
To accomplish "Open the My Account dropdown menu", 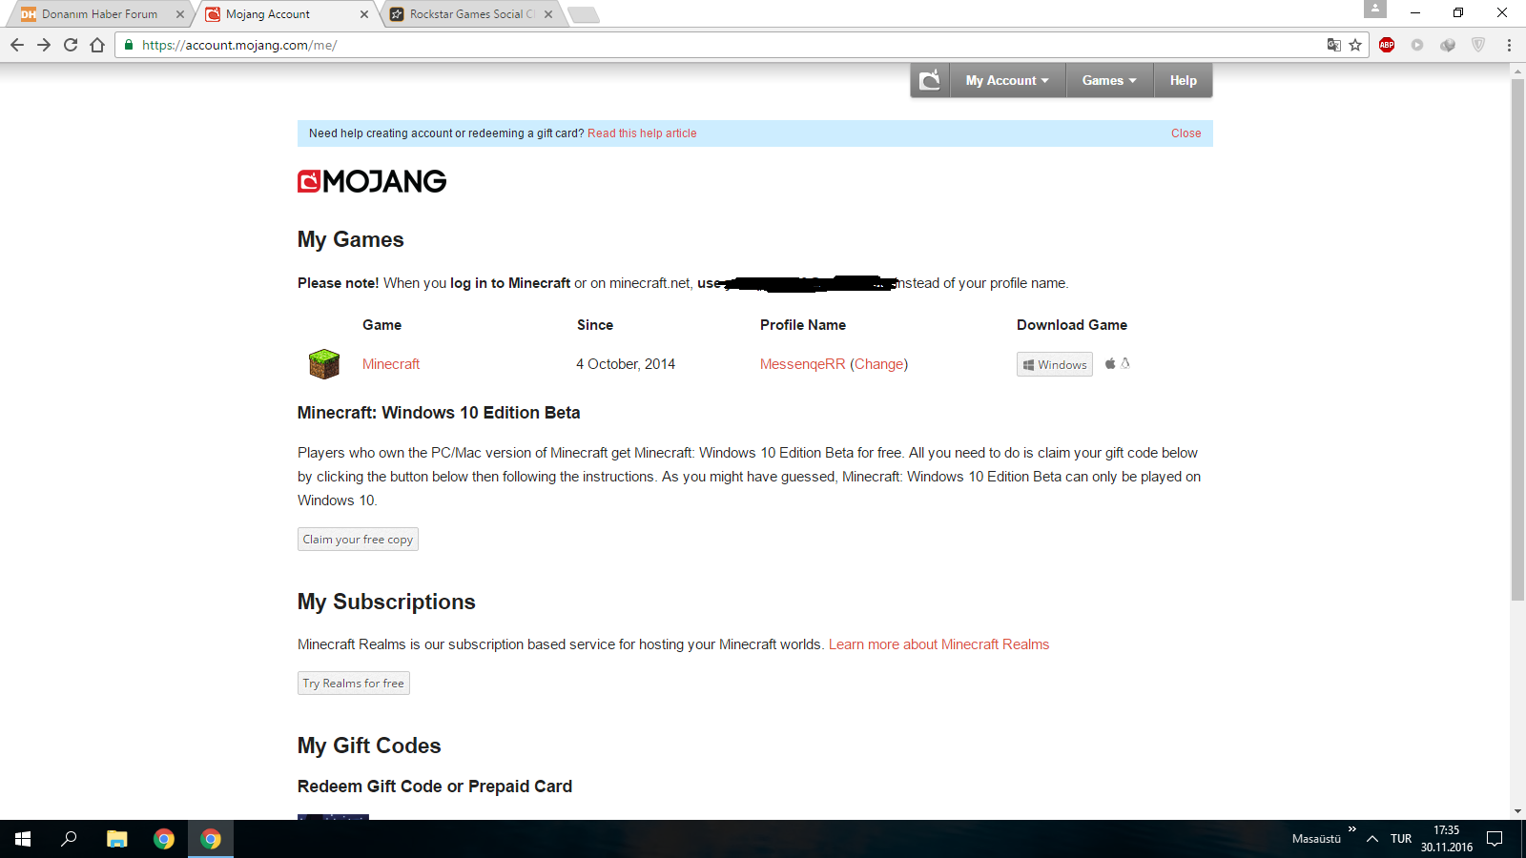I will tap(1007, 81).
